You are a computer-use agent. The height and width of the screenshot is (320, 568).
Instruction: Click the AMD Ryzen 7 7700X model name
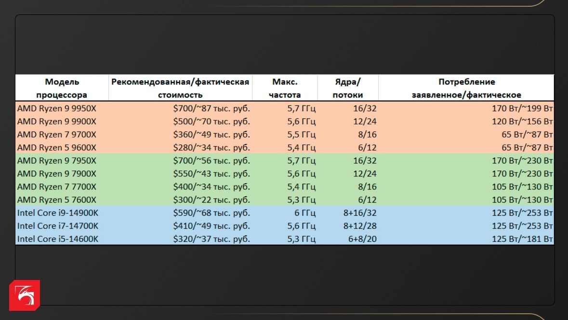[57, 187]
